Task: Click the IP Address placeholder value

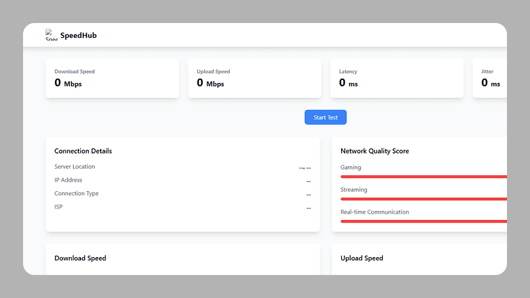Action: [309, 181]
